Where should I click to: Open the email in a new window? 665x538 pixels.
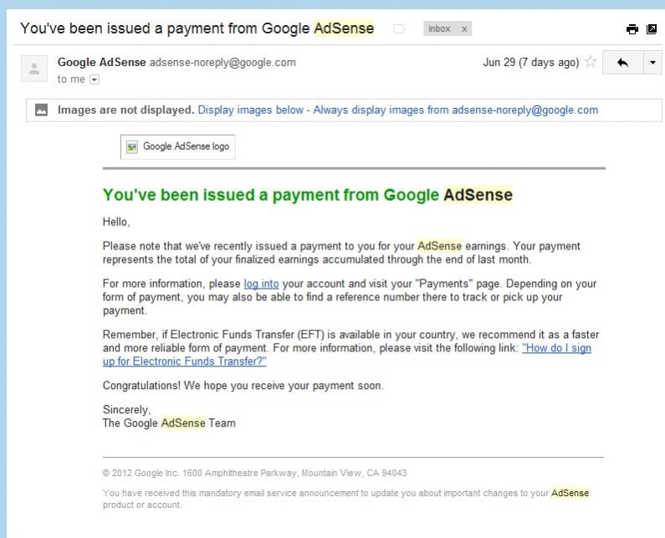coord(652,28)
